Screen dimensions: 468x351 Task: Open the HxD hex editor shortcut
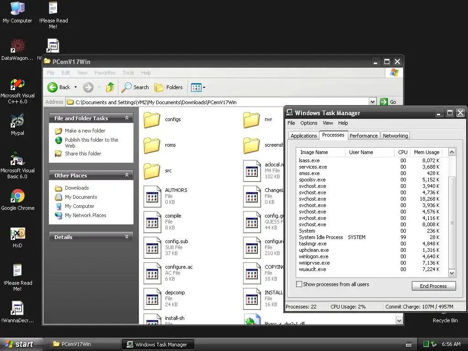17,237
